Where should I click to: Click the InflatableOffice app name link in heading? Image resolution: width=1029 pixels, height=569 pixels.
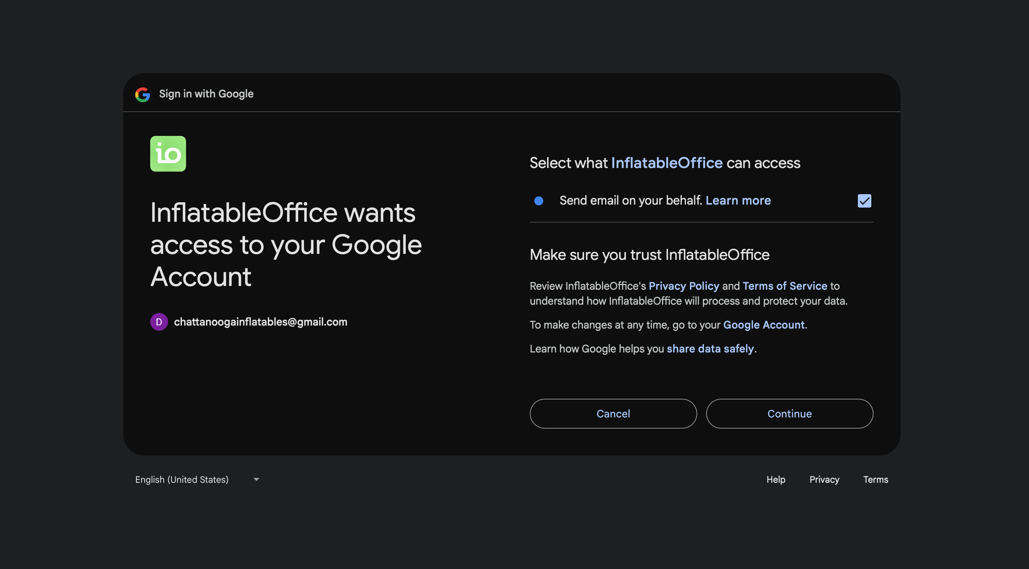pyautogui.click(x=667, y=163)
